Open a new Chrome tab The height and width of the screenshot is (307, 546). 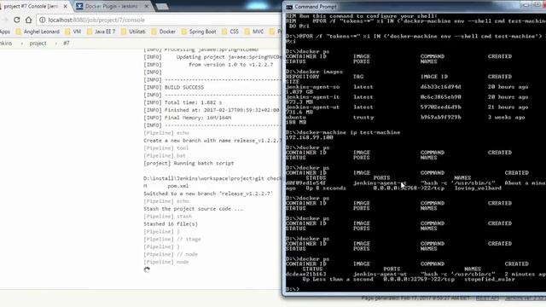162,7
